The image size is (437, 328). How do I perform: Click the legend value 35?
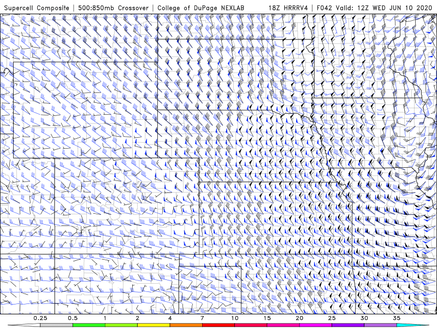397,318
